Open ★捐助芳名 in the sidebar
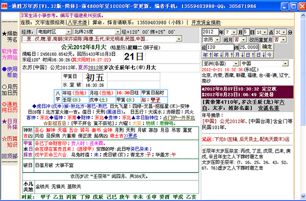Image resolution: width=306 pixels, height=201 pixels. click(x=10, y=37)
